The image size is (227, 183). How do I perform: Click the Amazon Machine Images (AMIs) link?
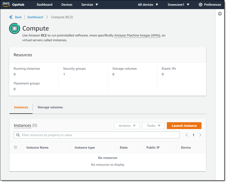click(137, 36)
